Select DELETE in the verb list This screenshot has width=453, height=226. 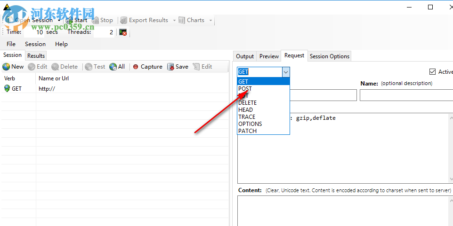tap(264, 102)
